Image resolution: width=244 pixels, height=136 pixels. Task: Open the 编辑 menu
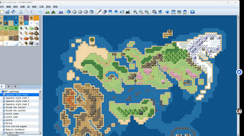(x=8, y=7)
